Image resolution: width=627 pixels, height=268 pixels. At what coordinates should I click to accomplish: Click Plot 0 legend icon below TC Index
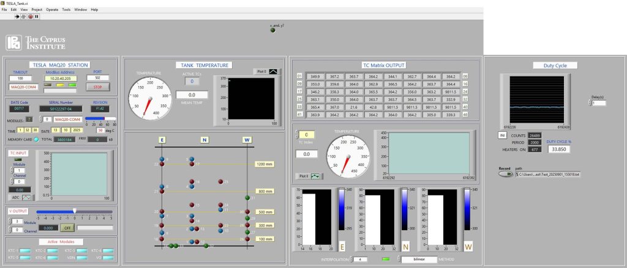click(x=316, y=176)
